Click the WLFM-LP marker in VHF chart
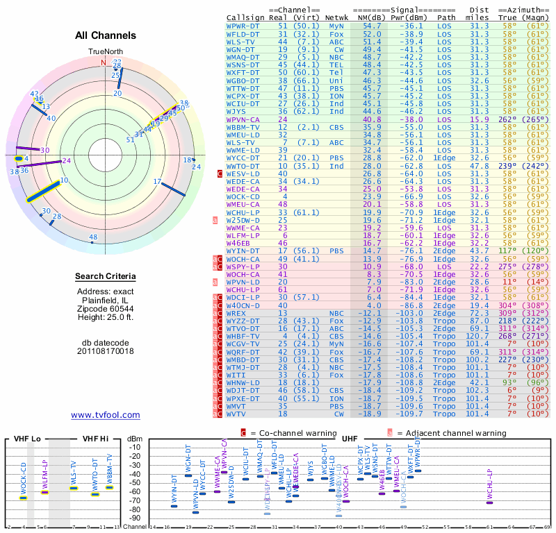Screen dimensions: 556x533 [x=44, y=492]
